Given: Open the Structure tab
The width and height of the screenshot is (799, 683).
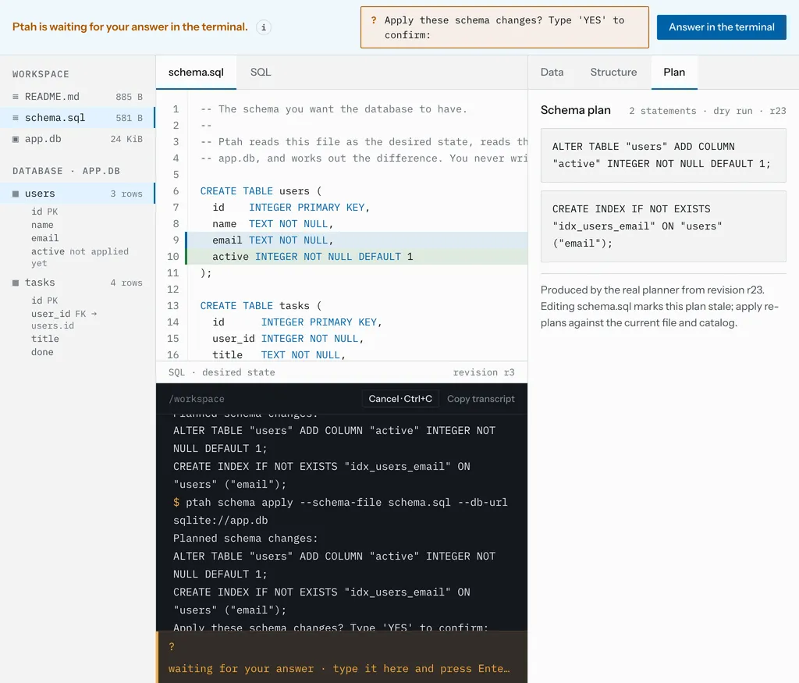Looking at the screenshot, I should pos(613,73).
